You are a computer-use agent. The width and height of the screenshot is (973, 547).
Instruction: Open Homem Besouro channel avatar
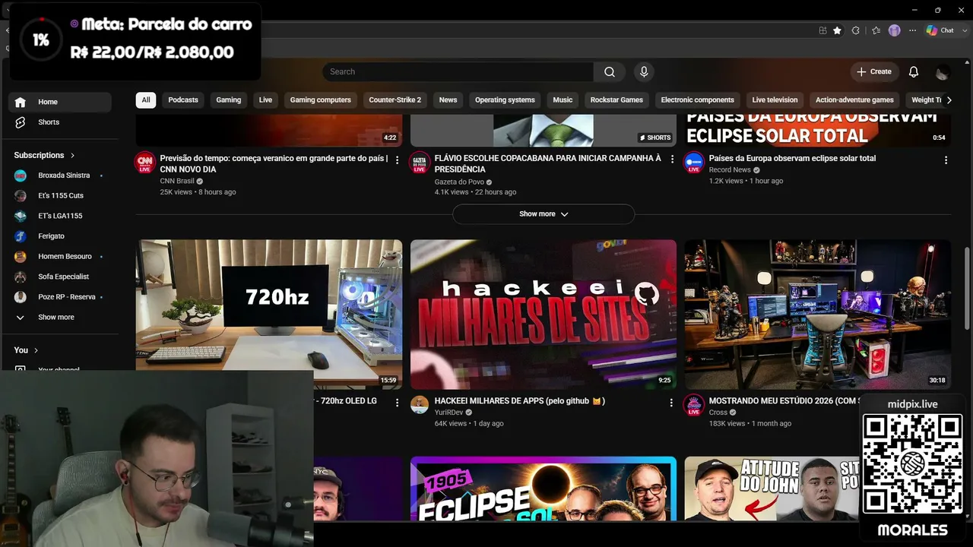point(21,257)
